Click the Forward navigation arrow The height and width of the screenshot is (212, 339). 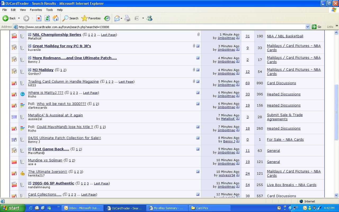[x=26, y=18]
